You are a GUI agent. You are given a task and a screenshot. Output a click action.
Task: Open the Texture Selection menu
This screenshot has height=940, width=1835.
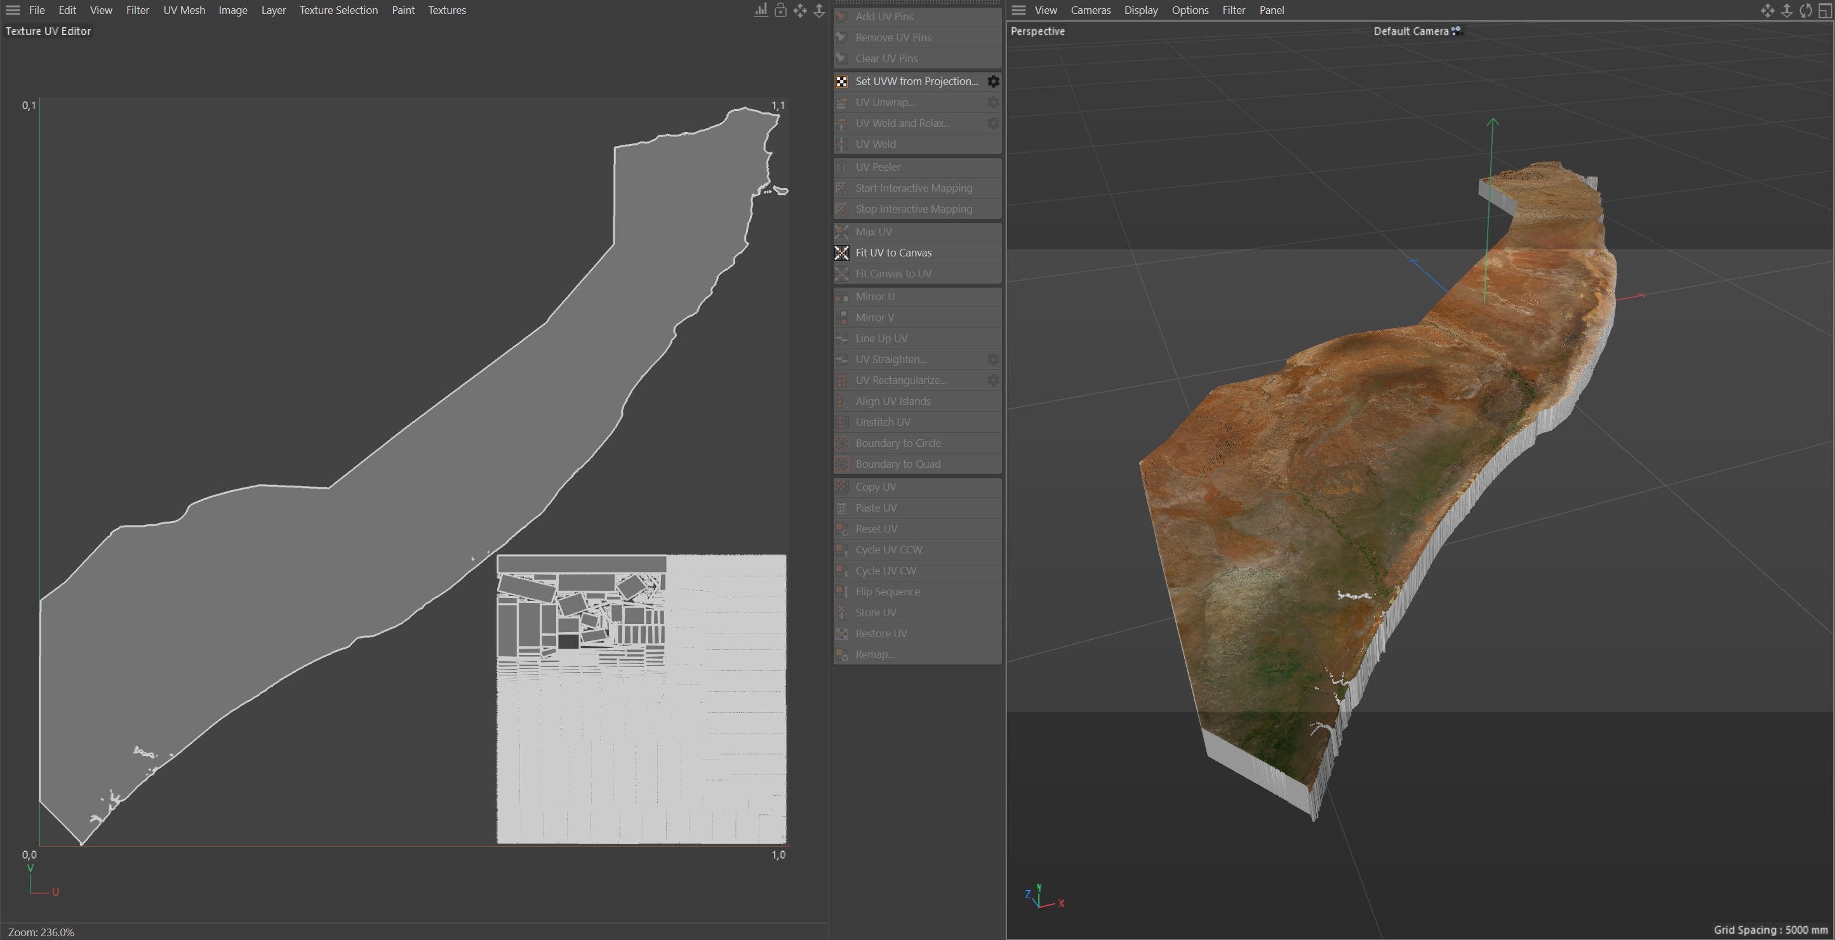tap(338, 10)
